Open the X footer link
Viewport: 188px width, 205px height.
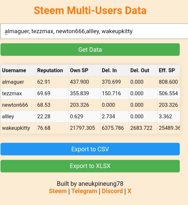tap(129, 191)
